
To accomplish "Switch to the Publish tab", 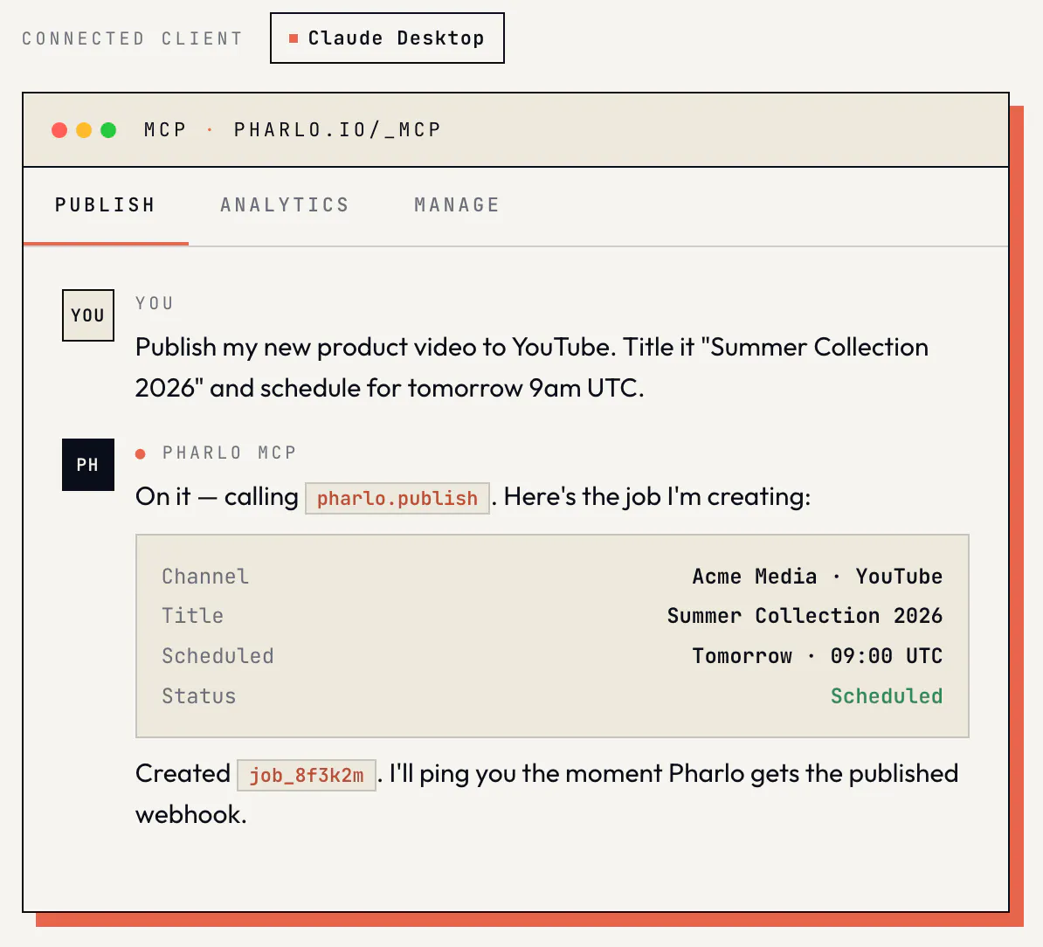I will 105,204.
